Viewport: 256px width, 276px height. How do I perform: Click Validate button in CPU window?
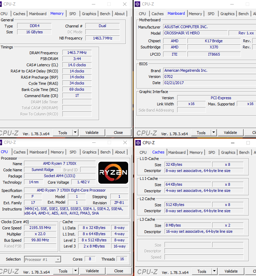[x=93, y=271]
